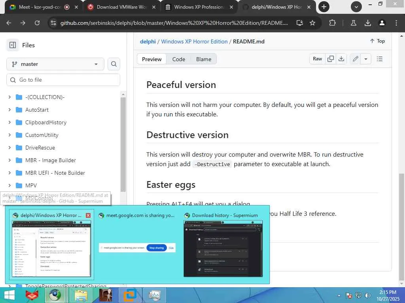Open the README outline list icon
405x303 pixels.
point(379,59)
